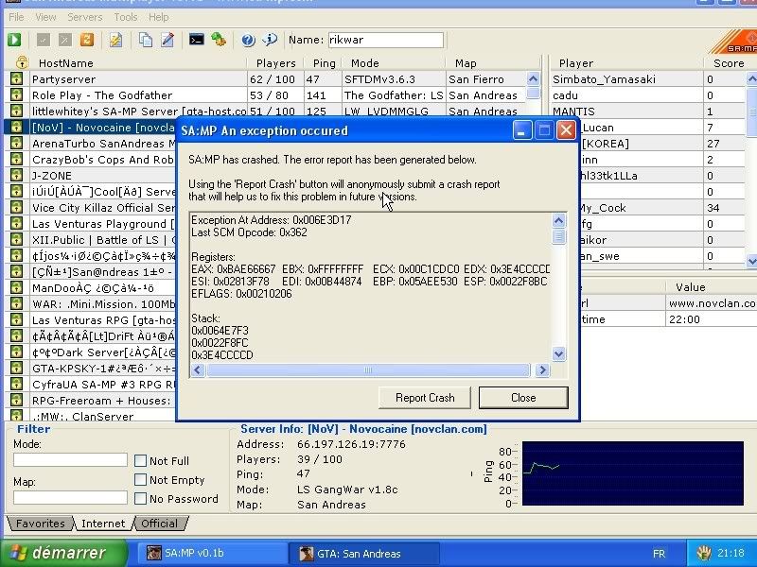Open Server Properties pencil icon
The image size is (757, 567).
point(167,40)
